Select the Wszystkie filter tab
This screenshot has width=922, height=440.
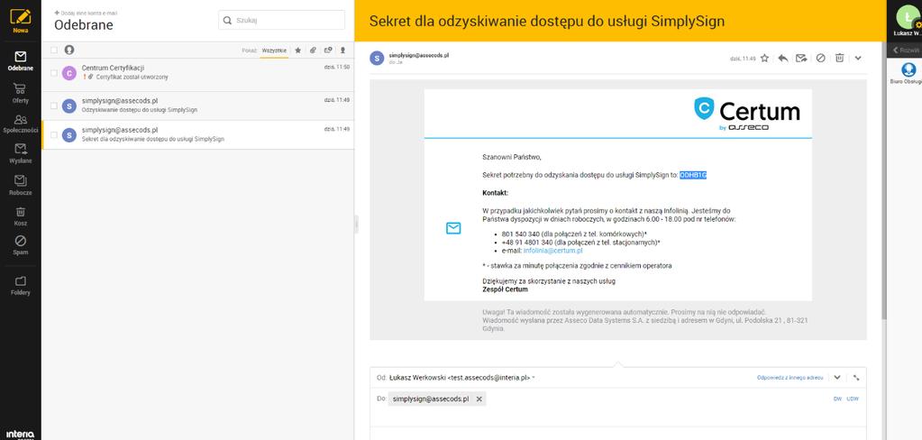coord(274,50)
